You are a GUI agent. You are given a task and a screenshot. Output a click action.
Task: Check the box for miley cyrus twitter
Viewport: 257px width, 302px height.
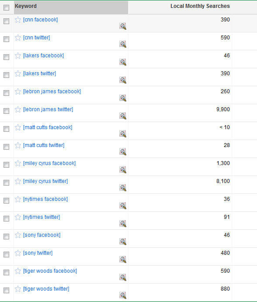click(7, 183)
